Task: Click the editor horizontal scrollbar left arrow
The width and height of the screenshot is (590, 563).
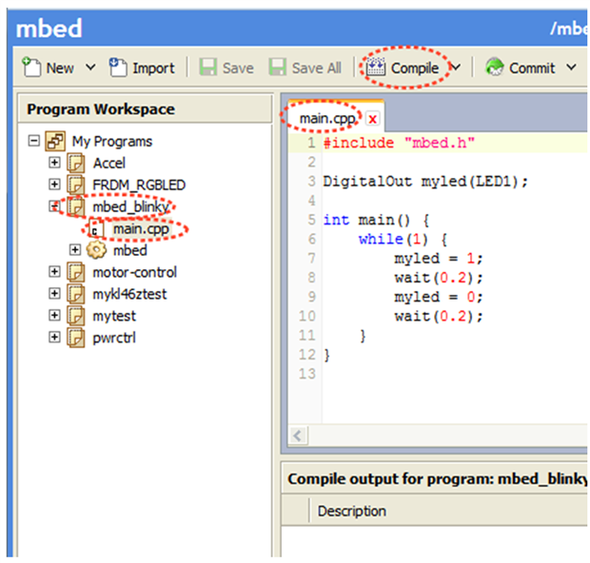Action: 298,436
